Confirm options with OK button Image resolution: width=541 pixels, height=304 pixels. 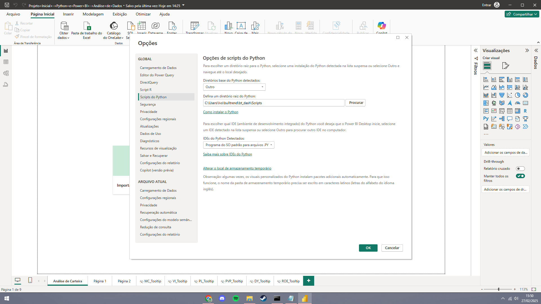point(368,248)
